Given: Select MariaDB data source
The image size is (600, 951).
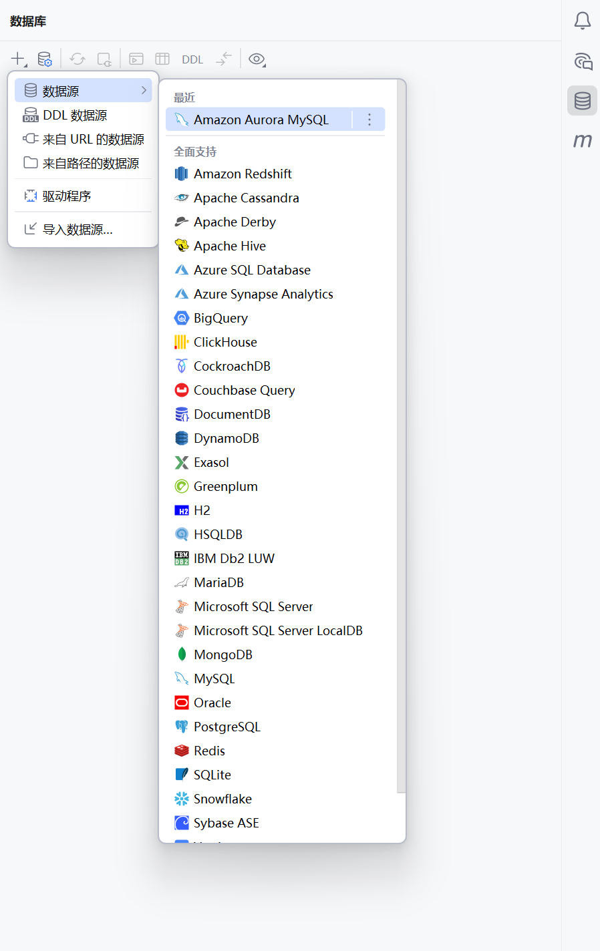Looking at the screenshot, I should pyautogui.click(x=275, y=582).
